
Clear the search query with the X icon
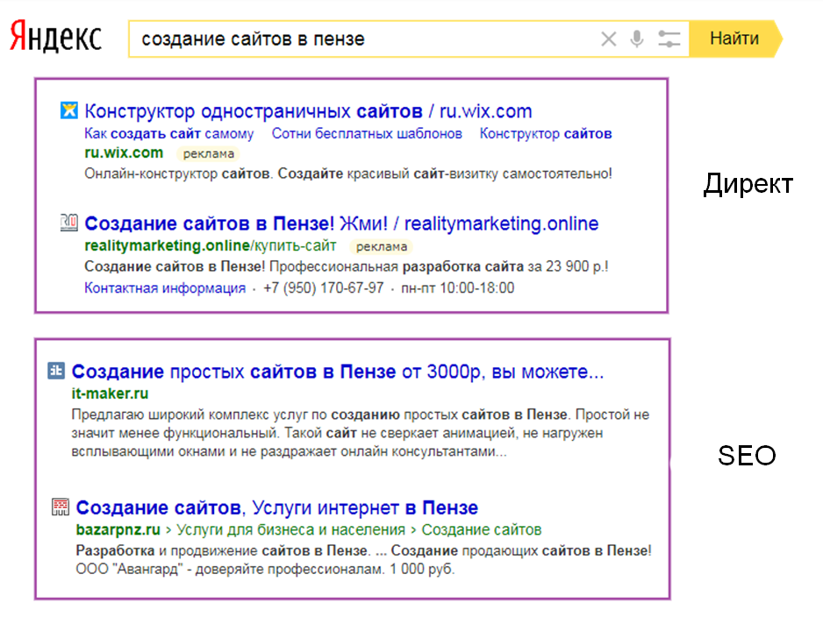pyautogui.click(x=609, y=39)
